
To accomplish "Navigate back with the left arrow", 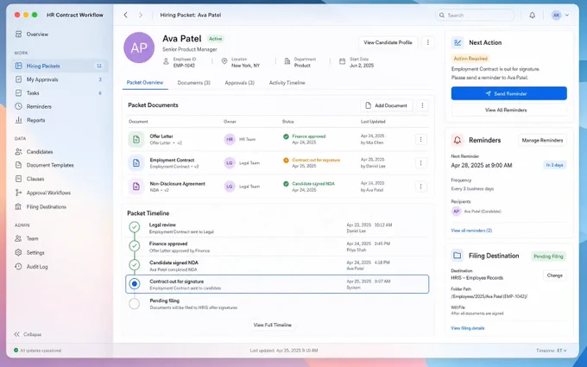I will [126, 15].
